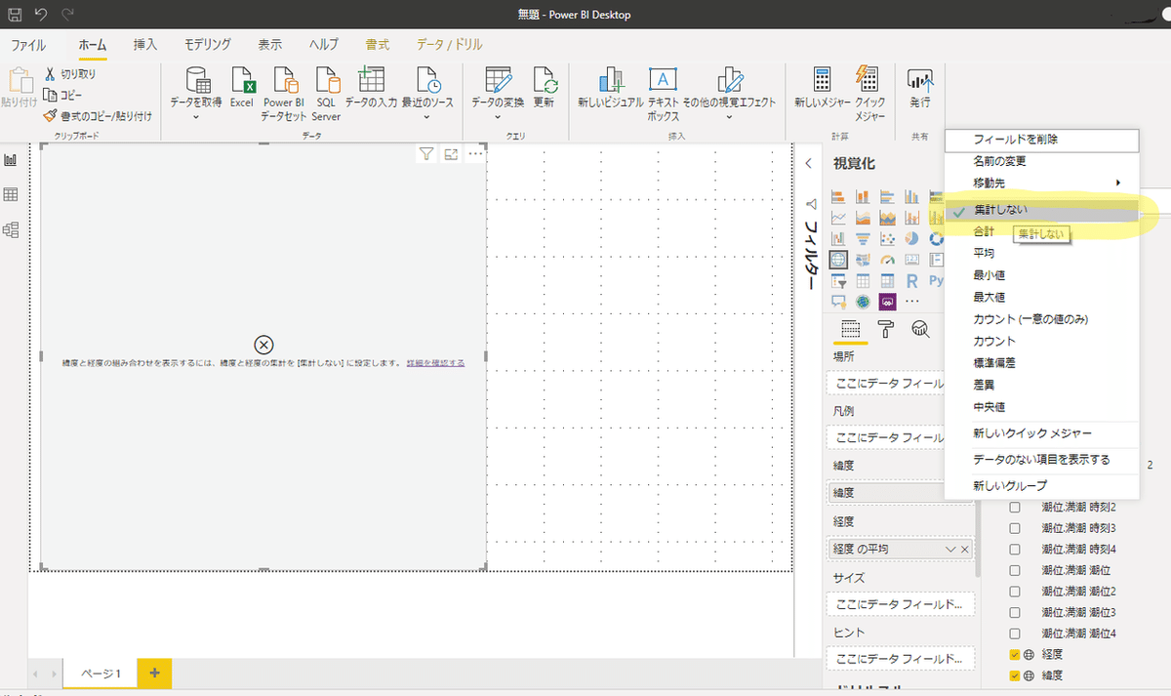Screen dimensions: 1171x696
Task: Open the その他の視覚エフェクト dropdown
Action: tap(729, 117)
